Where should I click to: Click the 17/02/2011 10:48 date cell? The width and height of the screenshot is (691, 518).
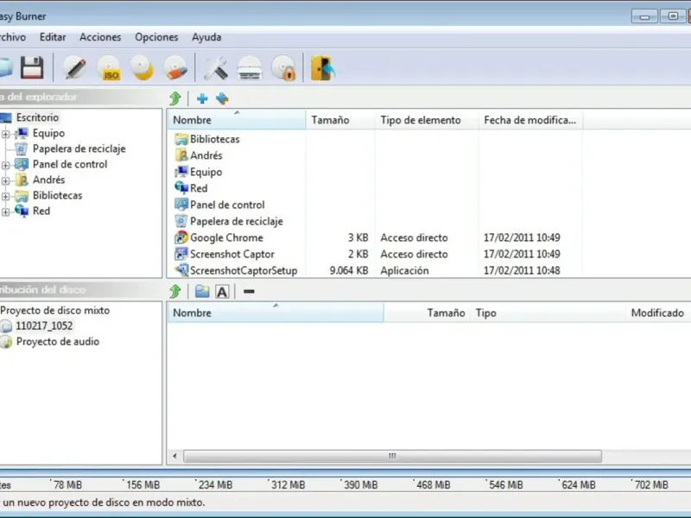(x=522, y=270)
